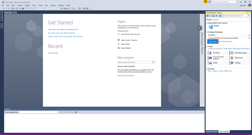Click the New Project toolbar icon
The height and width of the screenshot is (135, 252).
(x=13, y=9)
